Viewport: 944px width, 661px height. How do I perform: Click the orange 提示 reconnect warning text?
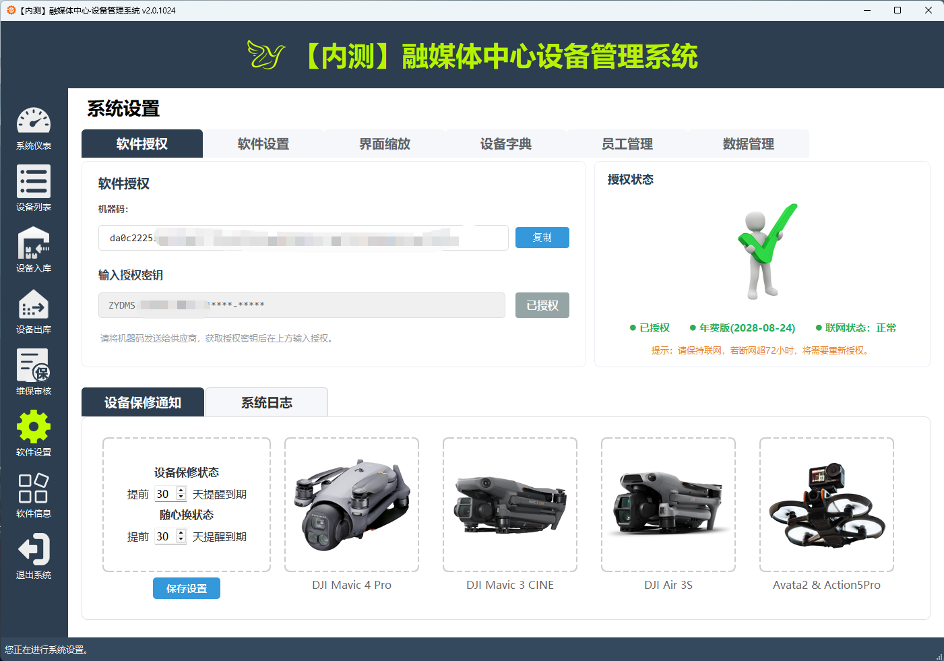point(761,350)
